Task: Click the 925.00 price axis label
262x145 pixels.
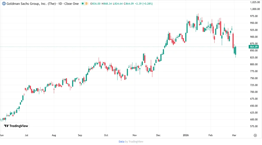Action: coord(254,30)
